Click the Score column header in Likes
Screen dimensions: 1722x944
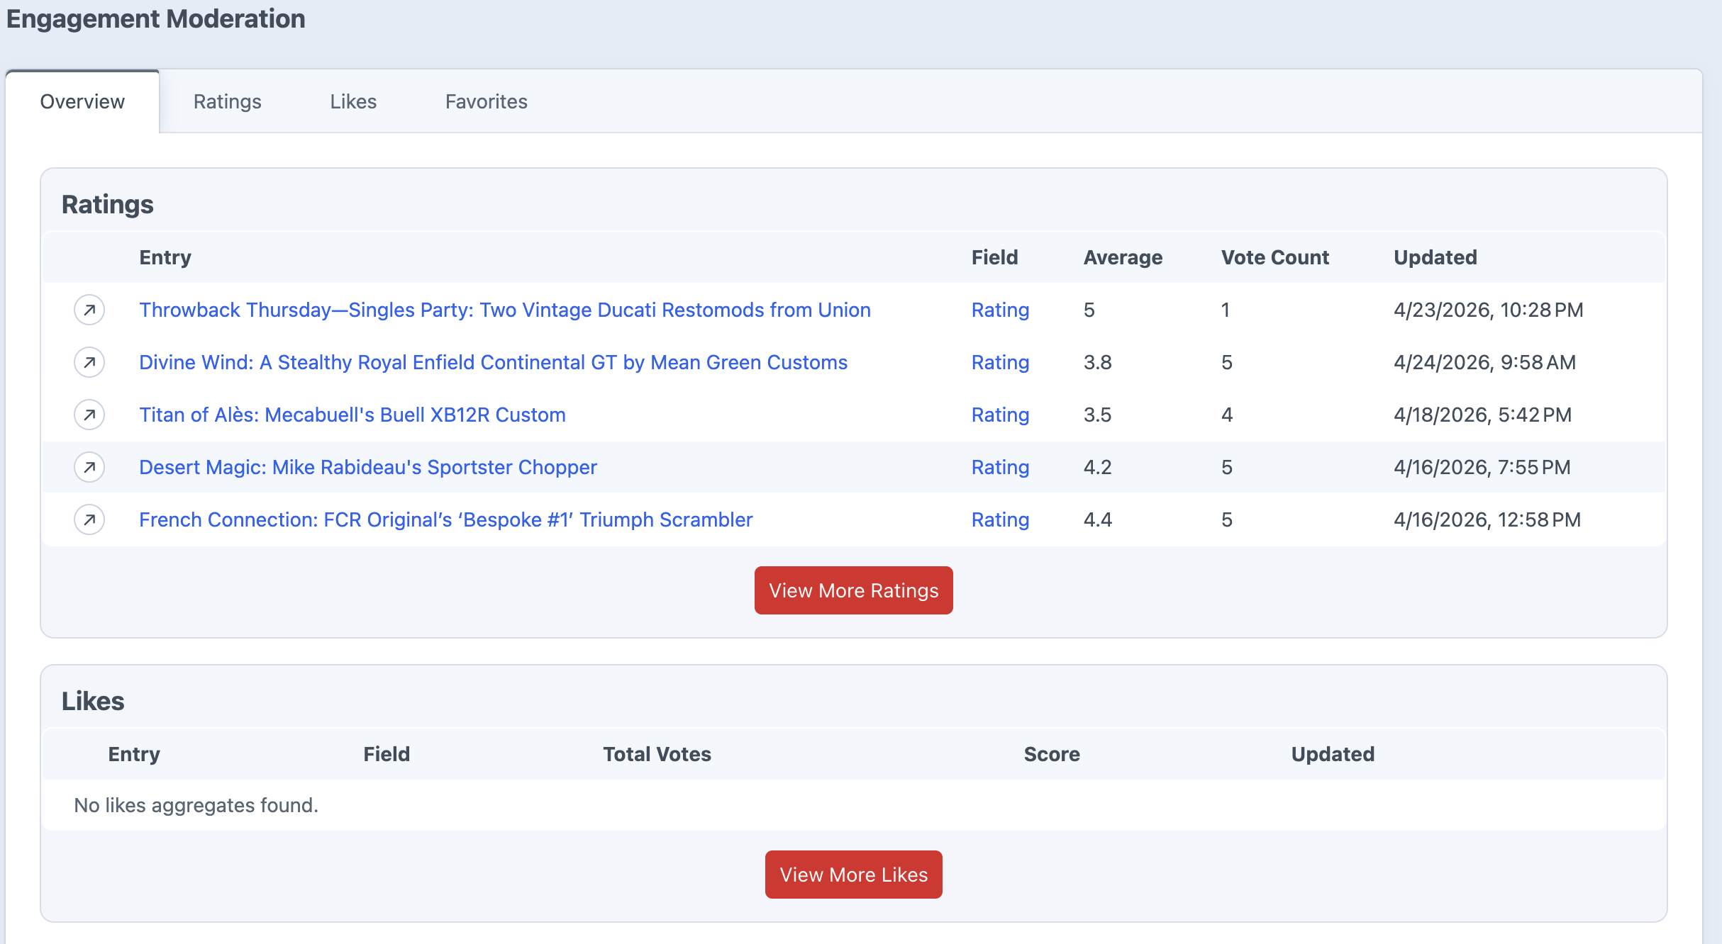(x=1052, y=754)
